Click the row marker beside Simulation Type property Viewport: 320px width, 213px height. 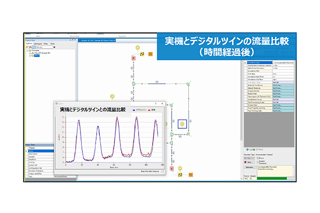tap(245, 63)
